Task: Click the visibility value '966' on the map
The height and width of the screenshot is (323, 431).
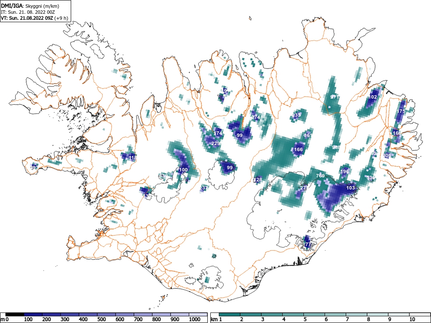Action: pos(336,147)
